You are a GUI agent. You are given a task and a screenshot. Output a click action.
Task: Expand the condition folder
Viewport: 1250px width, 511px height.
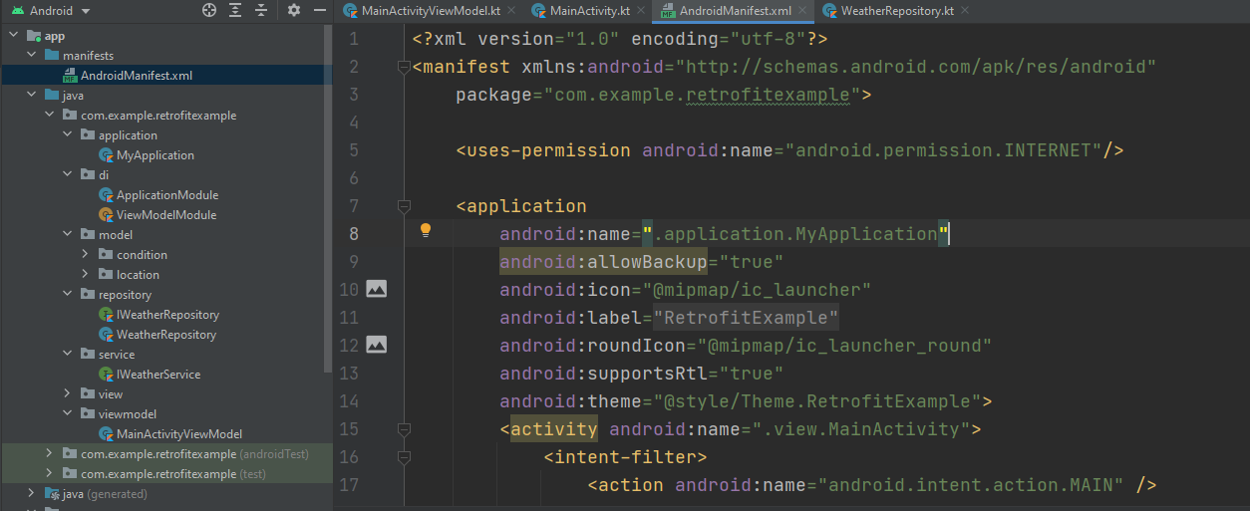click(x=86, y=255)
